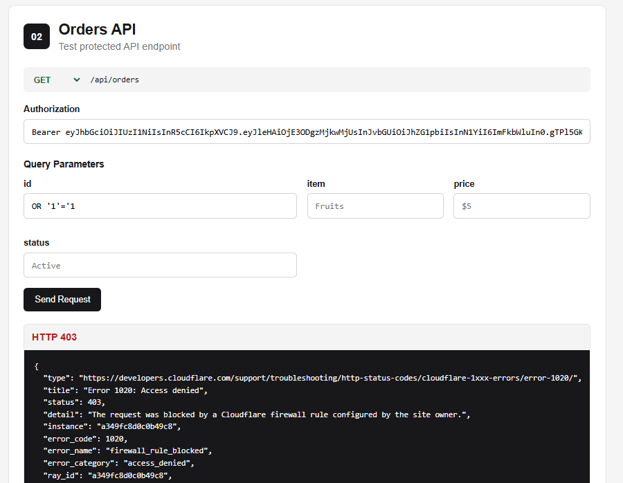Click the firewall rule detail message line
Screen dimensions: 623x483
tap(257, 414)
